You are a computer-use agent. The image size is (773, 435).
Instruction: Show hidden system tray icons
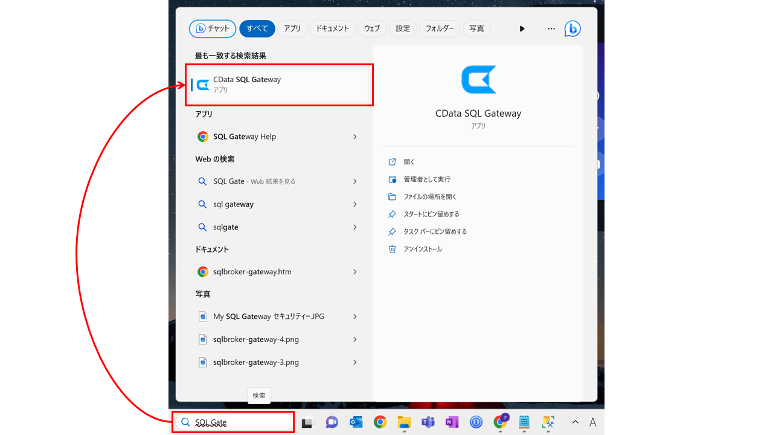pyautogui.click(x=575, y=422)
